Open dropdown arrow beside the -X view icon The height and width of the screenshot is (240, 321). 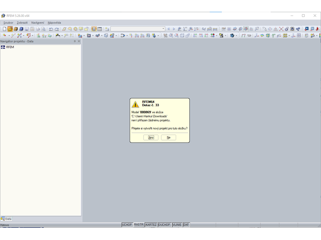pos(217,35)
